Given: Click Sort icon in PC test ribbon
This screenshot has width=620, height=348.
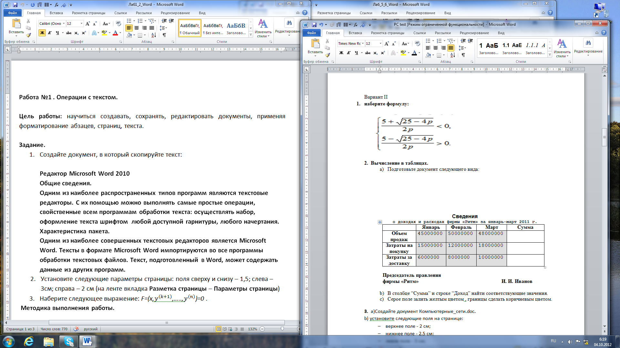Looking at the screenshot, I should [x=453, y=55].
